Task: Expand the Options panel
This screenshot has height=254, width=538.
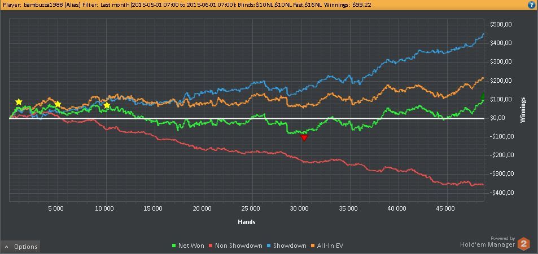Action: pos(20,247)
